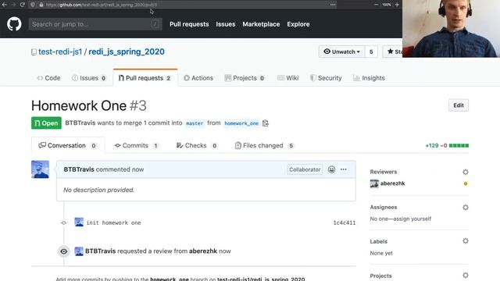Click BTBTravis avatar beside the comment
The width and height of the screenshot is (500, 281).
[x=40, y=169]
